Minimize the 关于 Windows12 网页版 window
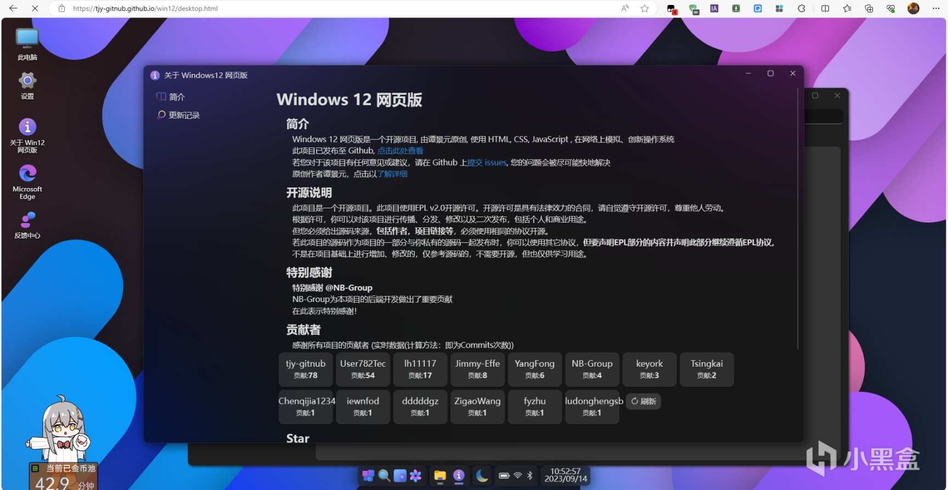 tap(748, 73)
